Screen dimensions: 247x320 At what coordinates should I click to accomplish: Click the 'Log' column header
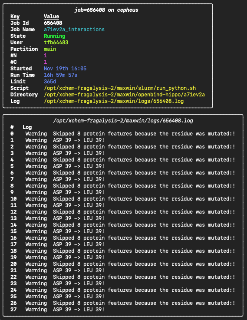point(27,127)
